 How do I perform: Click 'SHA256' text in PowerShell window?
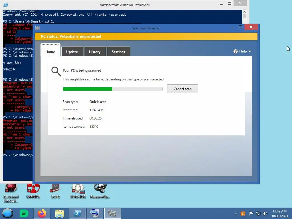[9, 69]
